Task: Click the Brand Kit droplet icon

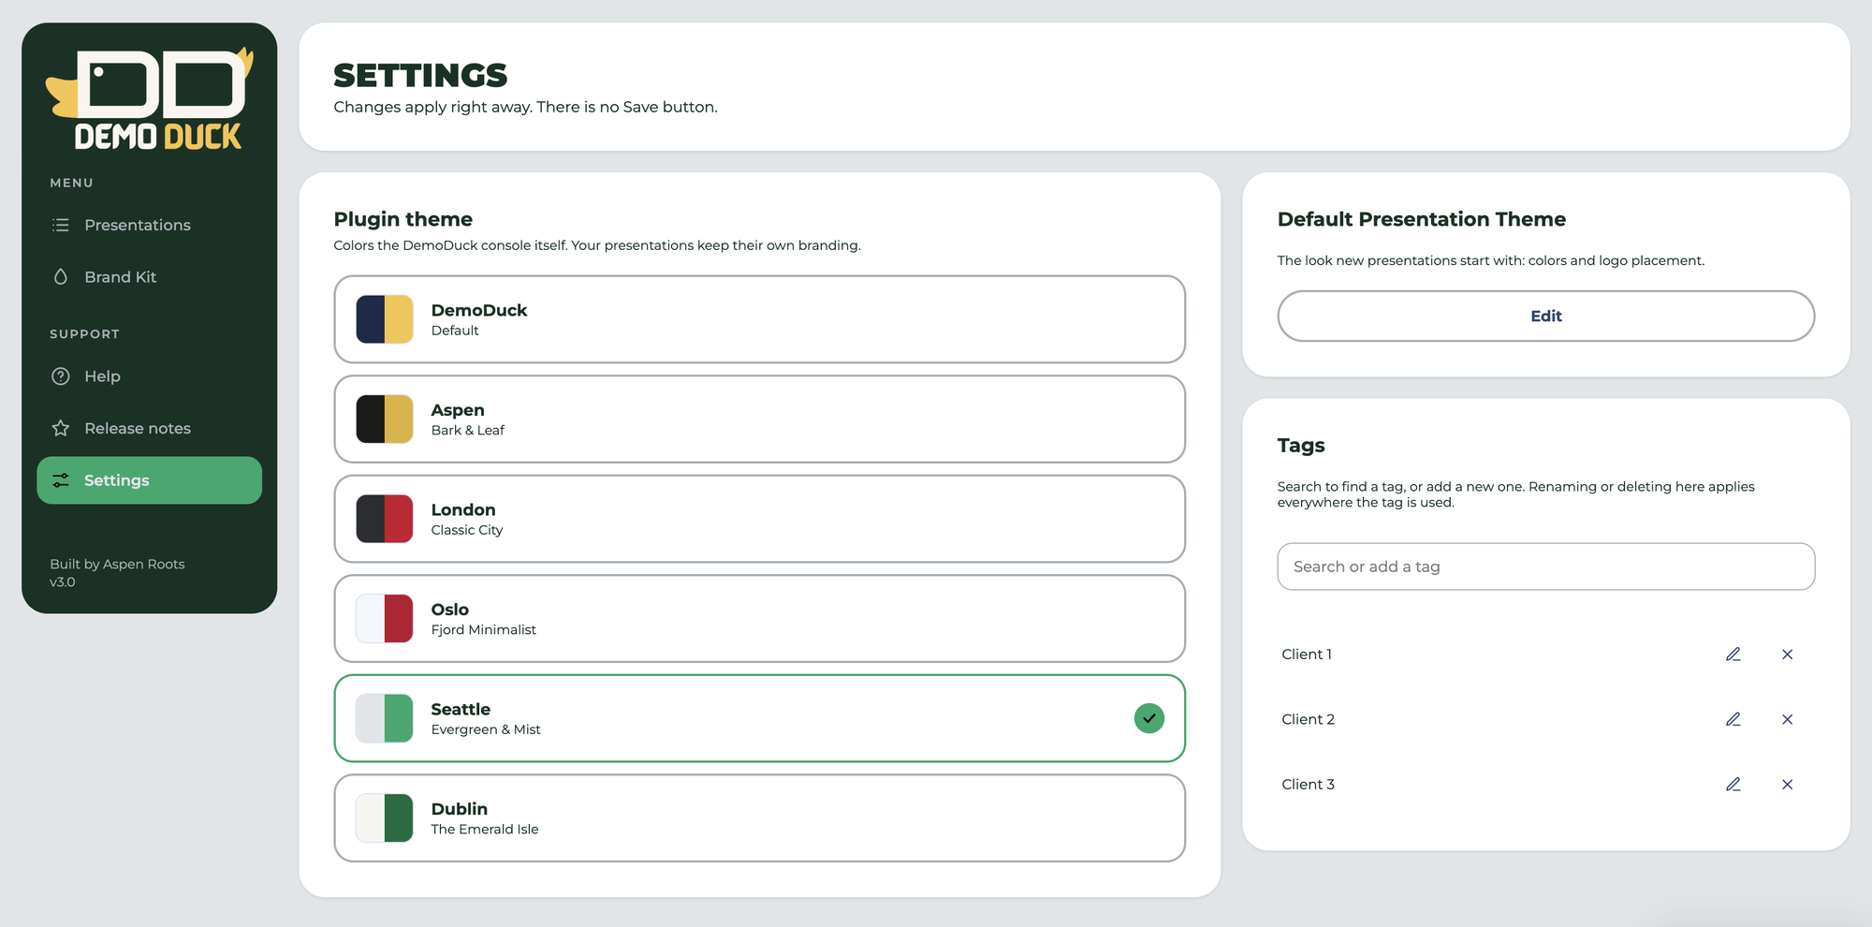Action: [x=61, y=277]
